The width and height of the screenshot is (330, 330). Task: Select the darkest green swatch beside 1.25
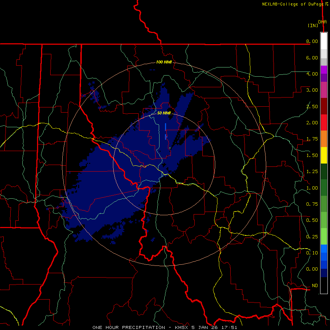pyautogui.click(x=324, y=172)
